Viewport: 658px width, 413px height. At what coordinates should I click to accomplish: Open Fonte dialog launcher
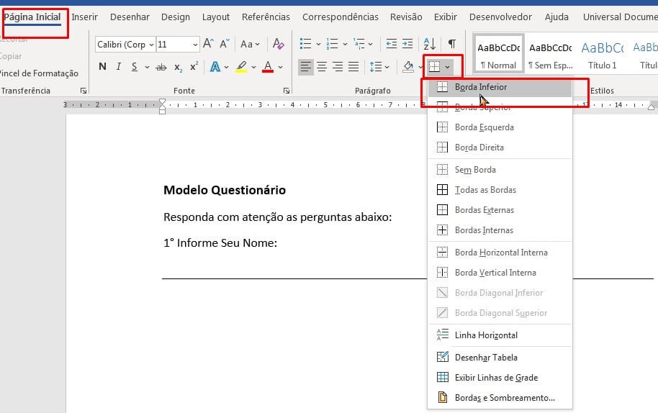[x=287, y=91]
